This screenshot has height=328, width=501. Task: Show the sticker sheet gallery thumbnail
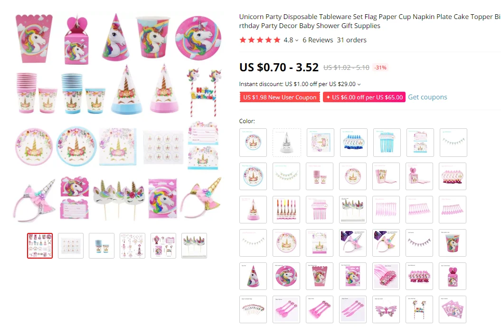(71, 245)
